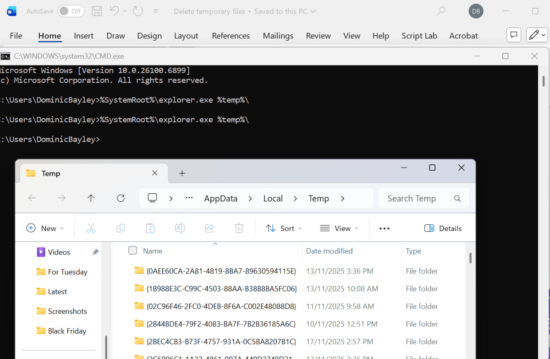550x359 pixels.
Task: Open the For Tuesday folder in sidebar
Action: [67, 272]
